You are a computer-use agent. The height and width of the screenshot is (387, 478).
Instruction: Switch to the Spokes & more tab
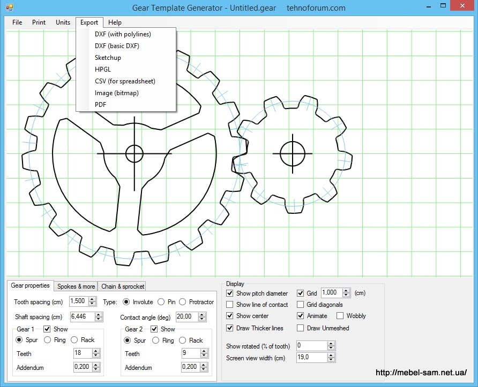76,287
